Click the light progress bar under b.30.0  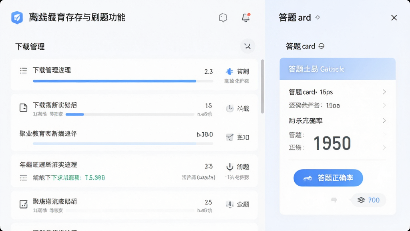[123, 144]
